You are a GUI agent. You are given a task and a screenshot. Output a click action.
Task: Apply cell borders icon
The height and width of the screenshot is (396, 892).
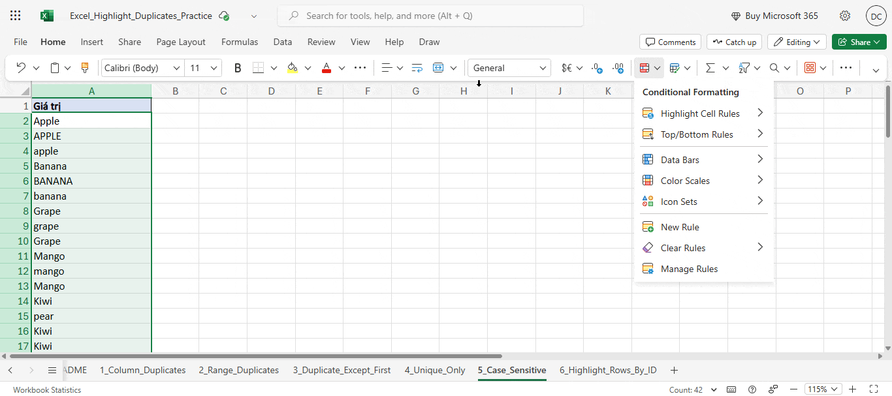click(x=259, y=68)
